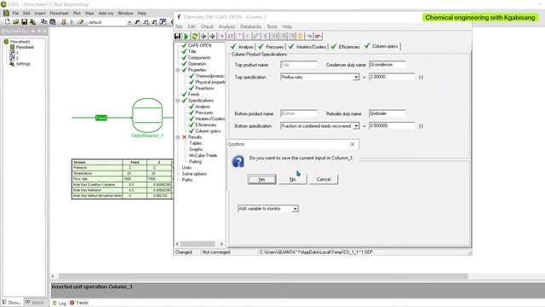Click the green down-arrow solve icon in COFE
Viewport: 545px width, 307px height.
click(x=64, y=22)
